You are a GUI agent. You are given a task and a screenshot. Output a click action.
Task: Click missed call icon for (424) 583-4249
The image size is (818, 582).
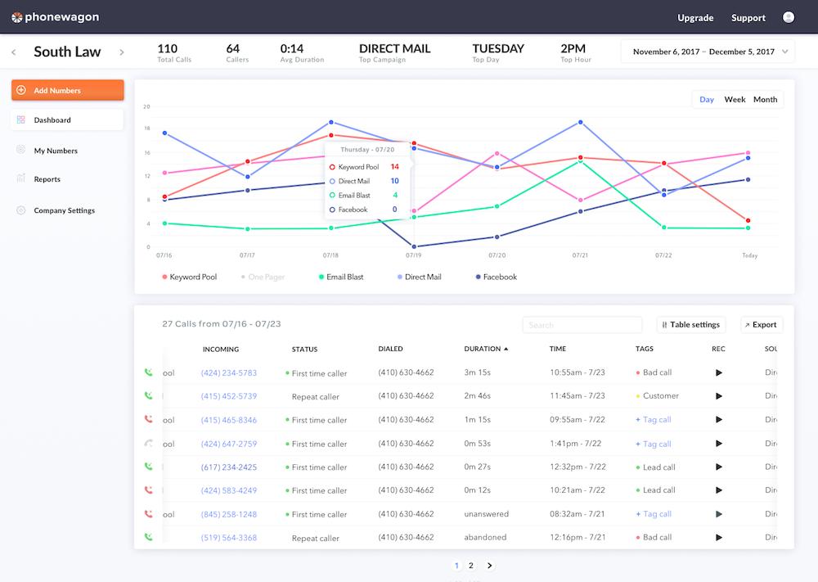pos(149,490)
